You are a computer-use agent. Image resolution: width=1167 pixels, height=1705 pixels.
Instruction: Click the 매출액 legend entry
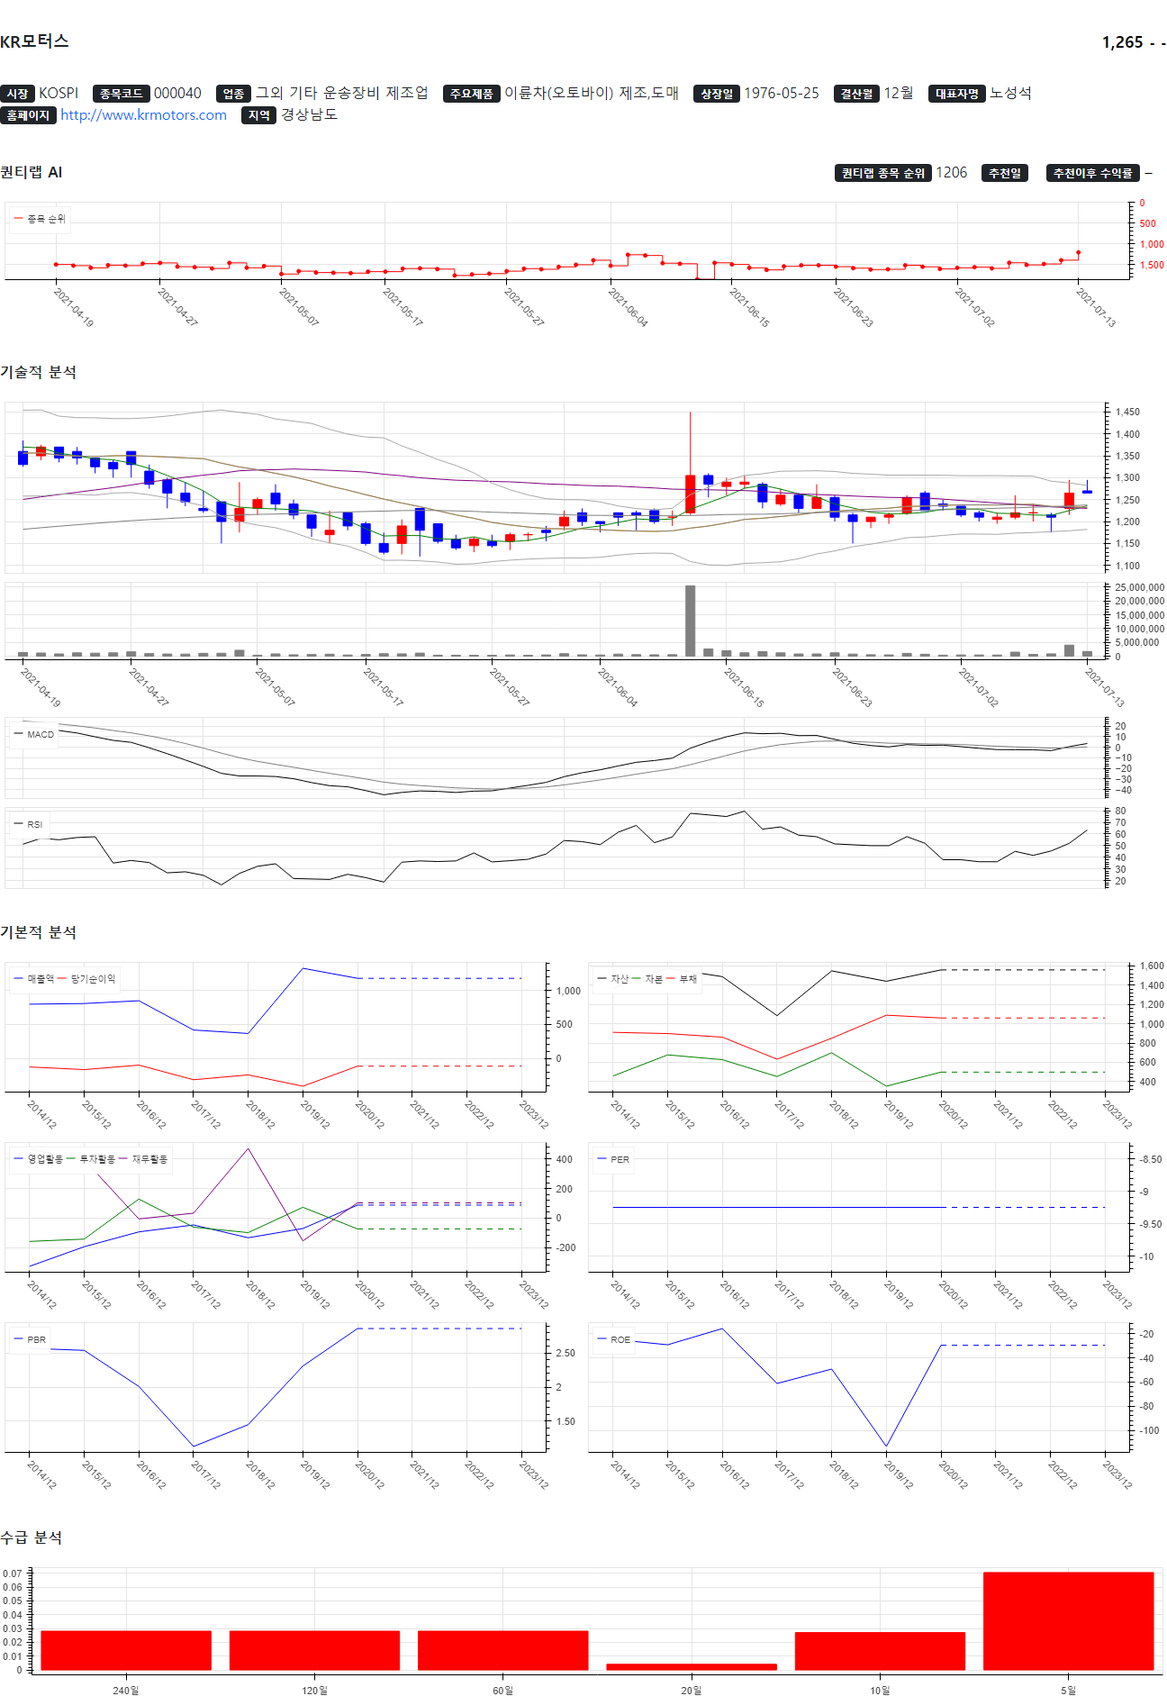click(34, 979)
